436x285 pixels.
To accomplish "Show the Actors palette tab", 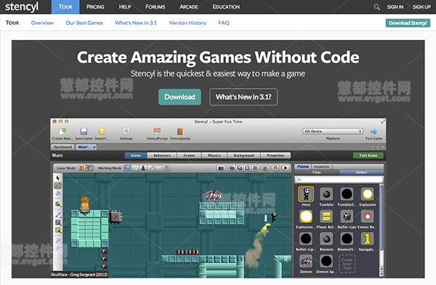I will coord(361,172).
